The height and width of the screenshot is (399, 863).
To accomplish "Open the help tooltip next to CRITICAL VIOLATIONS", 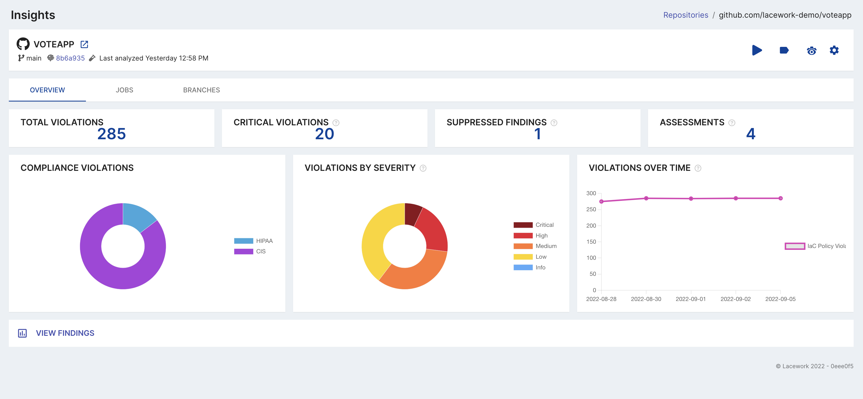I will 335,123.
